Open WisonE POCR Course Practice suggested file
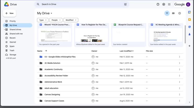Image resolution: width=194 pixels, height=108 pixels. [x=55, y=35]
